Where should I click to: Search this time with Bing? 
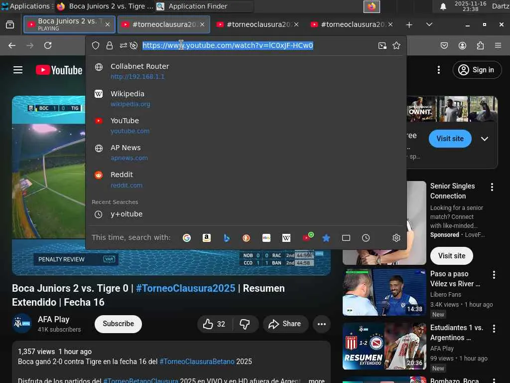(227, 238)
